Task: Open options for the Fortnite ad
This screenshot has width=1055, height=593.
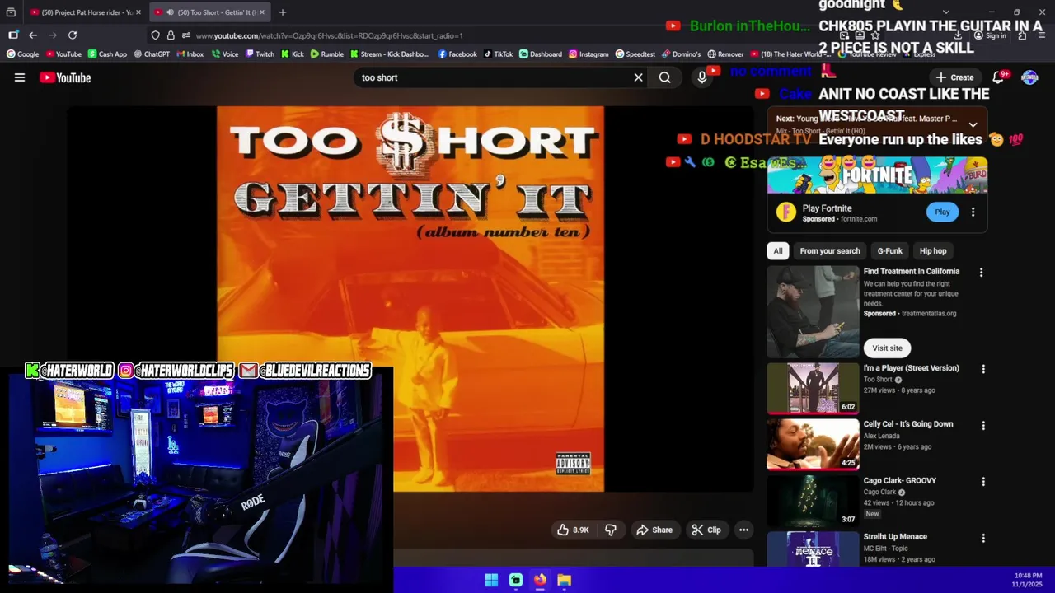Action: pyautogui.click(x=973, y=212)
